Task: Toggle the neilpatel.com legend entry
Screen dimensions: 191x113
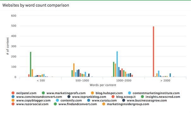Action: click(x=24, y=93)
